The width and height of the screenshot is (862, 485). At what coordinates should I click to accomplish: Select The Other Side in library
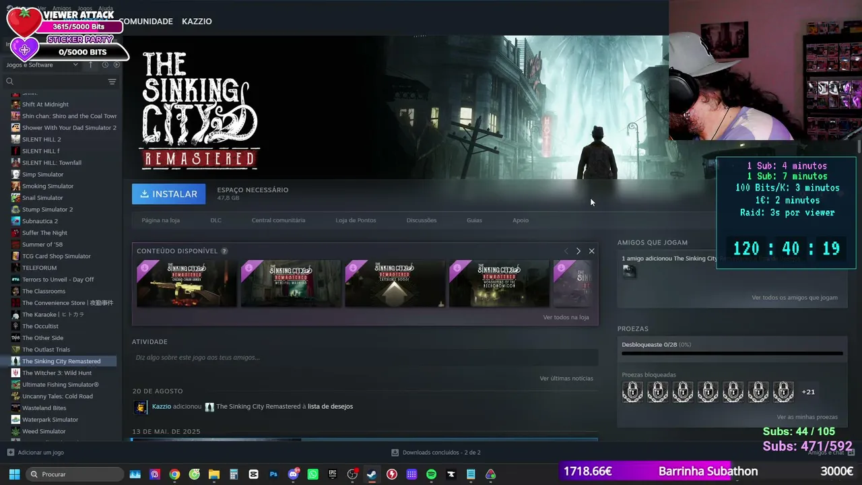pyautogui.click(x=42, y=337)
